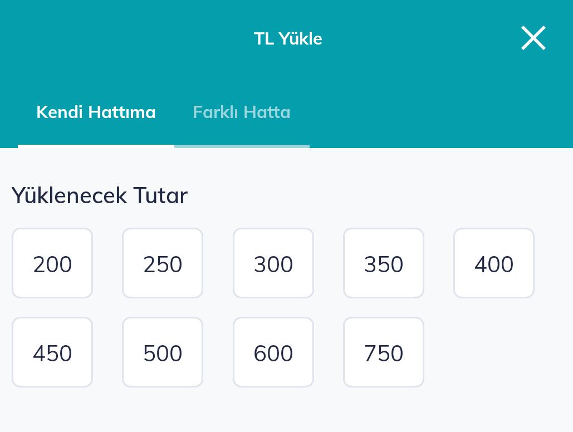The height and width of the screenshot is (432, 573).
Task: Choose 600 TL as the top-up amount
Action: [273, 352]
